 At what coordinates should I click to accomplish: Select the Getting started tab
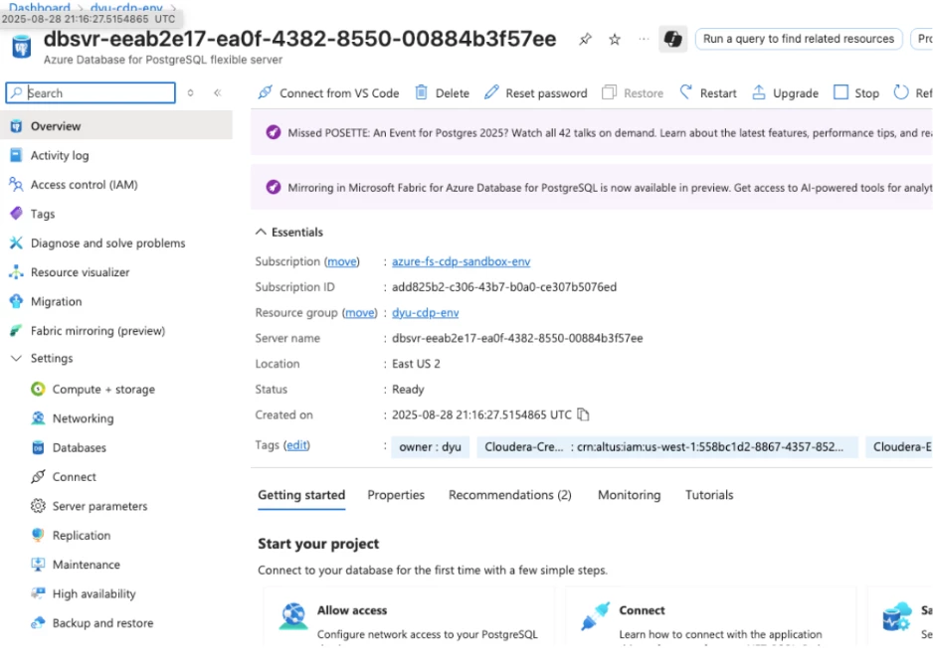[301, 495]
